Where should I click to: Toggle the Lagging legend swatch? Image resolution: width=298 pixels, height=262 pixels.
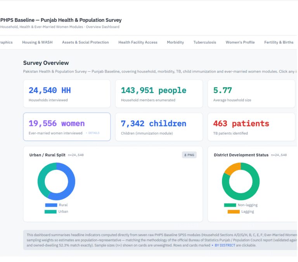click(x=234, y=212)
